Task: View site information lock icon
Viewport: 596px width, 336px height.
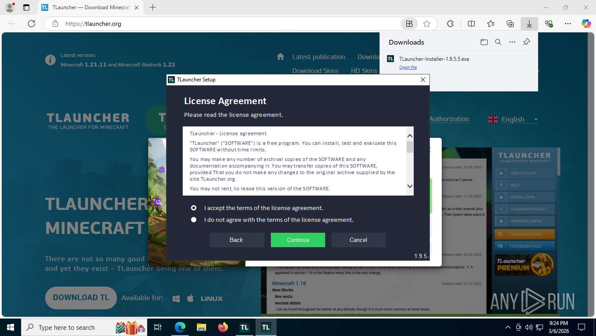Action: pyautogui.click(x=55, y=24)
